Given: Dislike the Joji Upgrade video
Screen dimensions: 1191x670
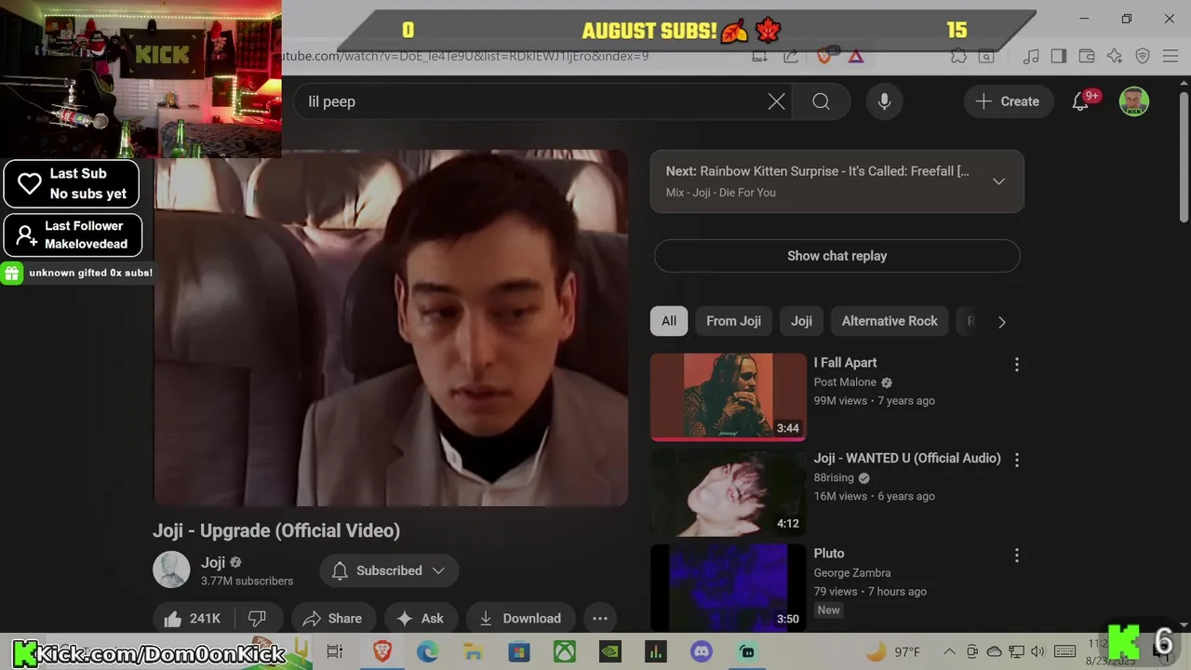Looking at the screenshot, I should [x=257, y=618].
